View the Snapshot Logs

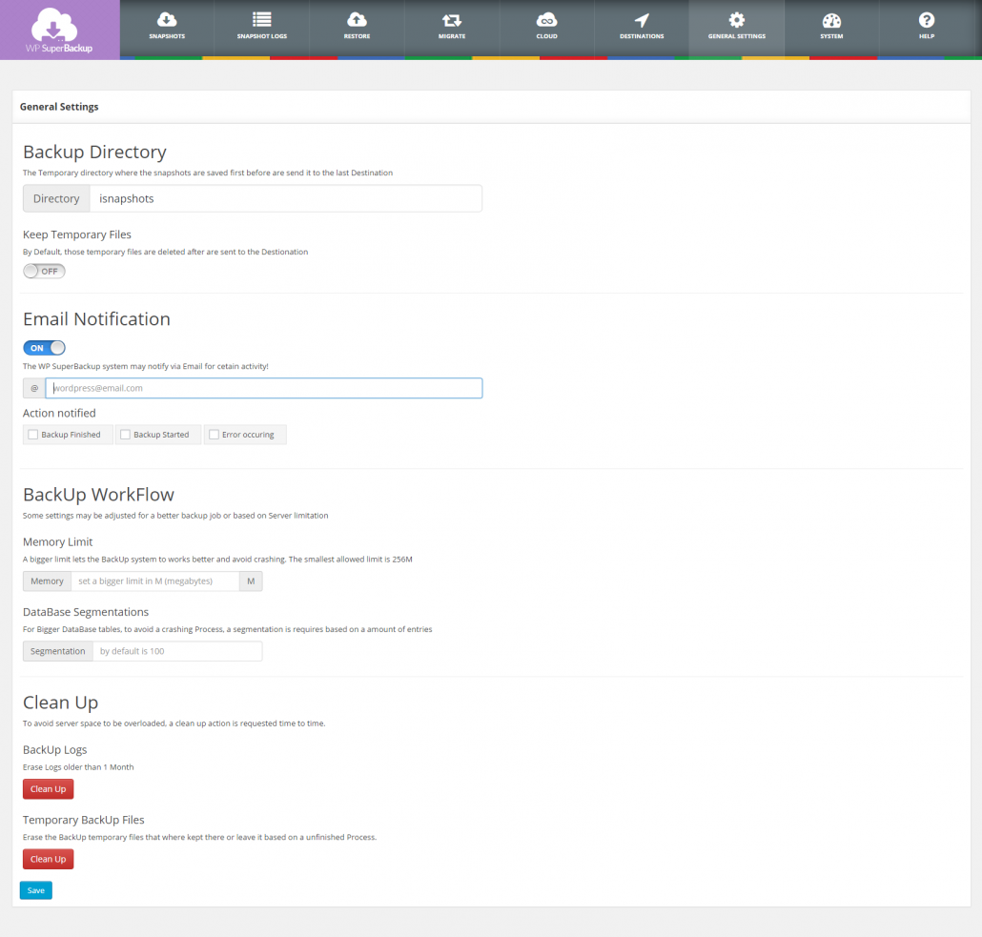261,29
